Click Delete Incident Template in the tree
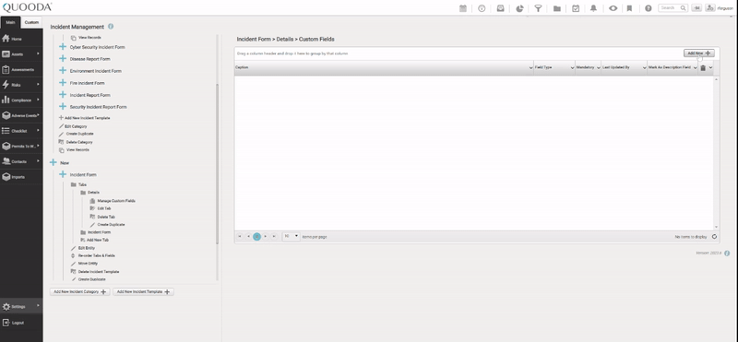 pos(99,271)
